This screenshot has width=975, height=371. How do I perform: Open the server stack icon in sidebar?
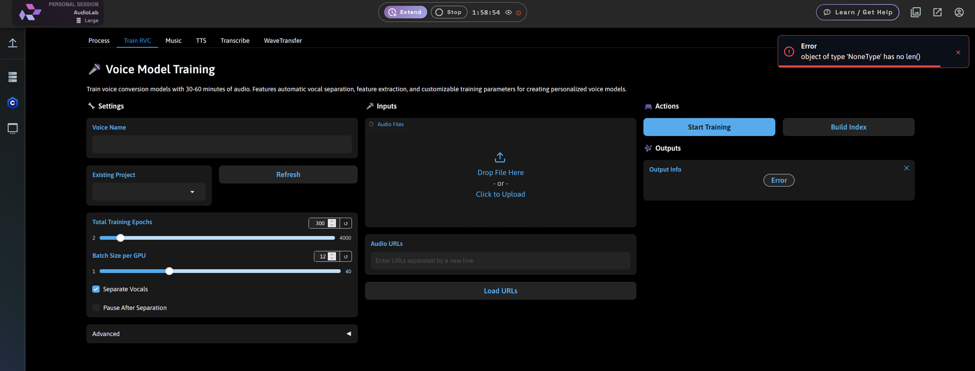click(x=13, y=77)
